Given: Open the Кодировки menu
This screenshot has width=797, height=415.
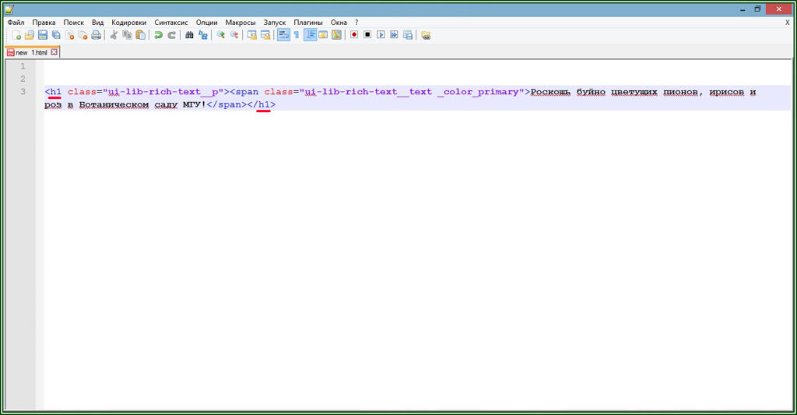Looking at the screenshot, I should (128, 23).
